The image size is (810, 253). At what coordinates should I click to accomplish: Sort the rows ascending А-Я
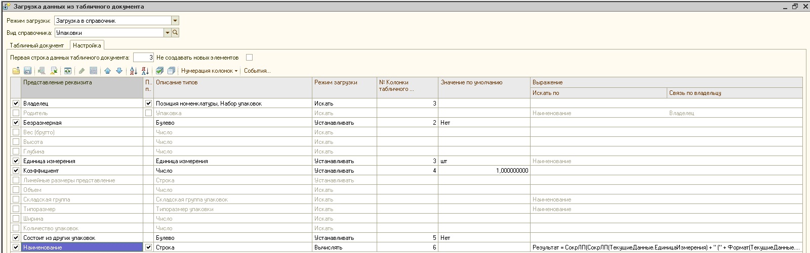coord(133,71)
